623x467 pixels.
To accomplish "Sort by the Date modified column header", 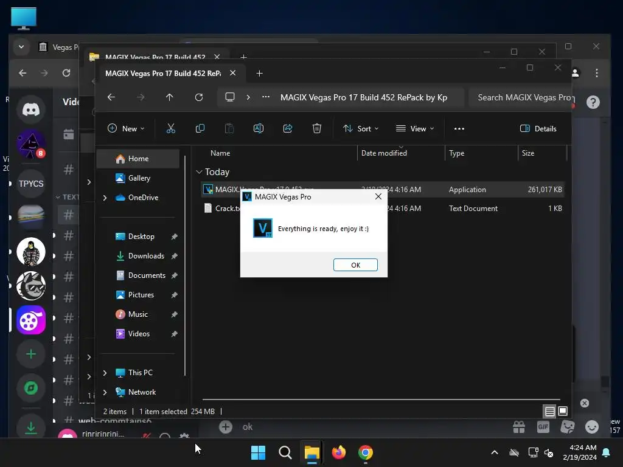I will [x=384, y=153].
